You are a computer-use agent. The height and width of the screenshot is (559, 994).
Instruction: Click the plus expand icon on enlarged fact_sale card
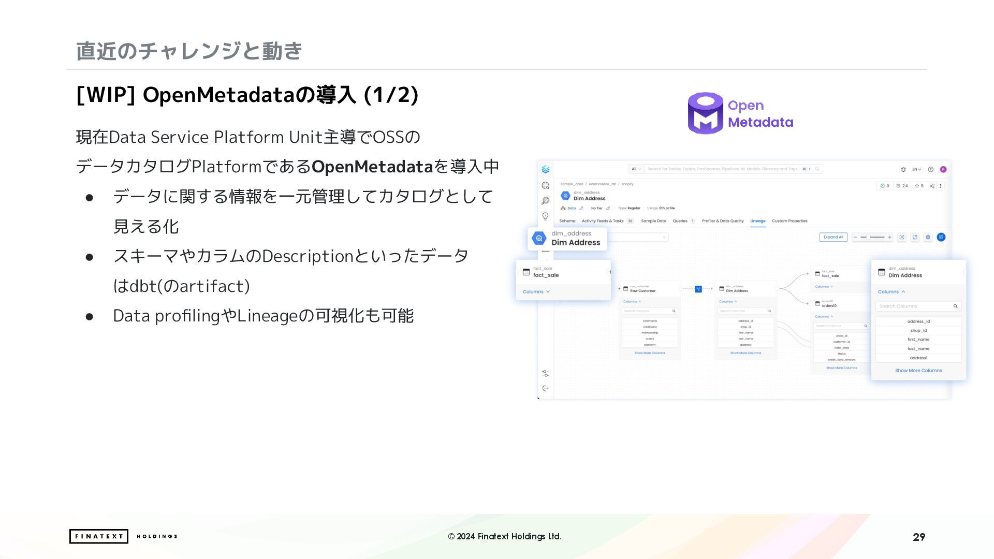(x=610, y=272)
